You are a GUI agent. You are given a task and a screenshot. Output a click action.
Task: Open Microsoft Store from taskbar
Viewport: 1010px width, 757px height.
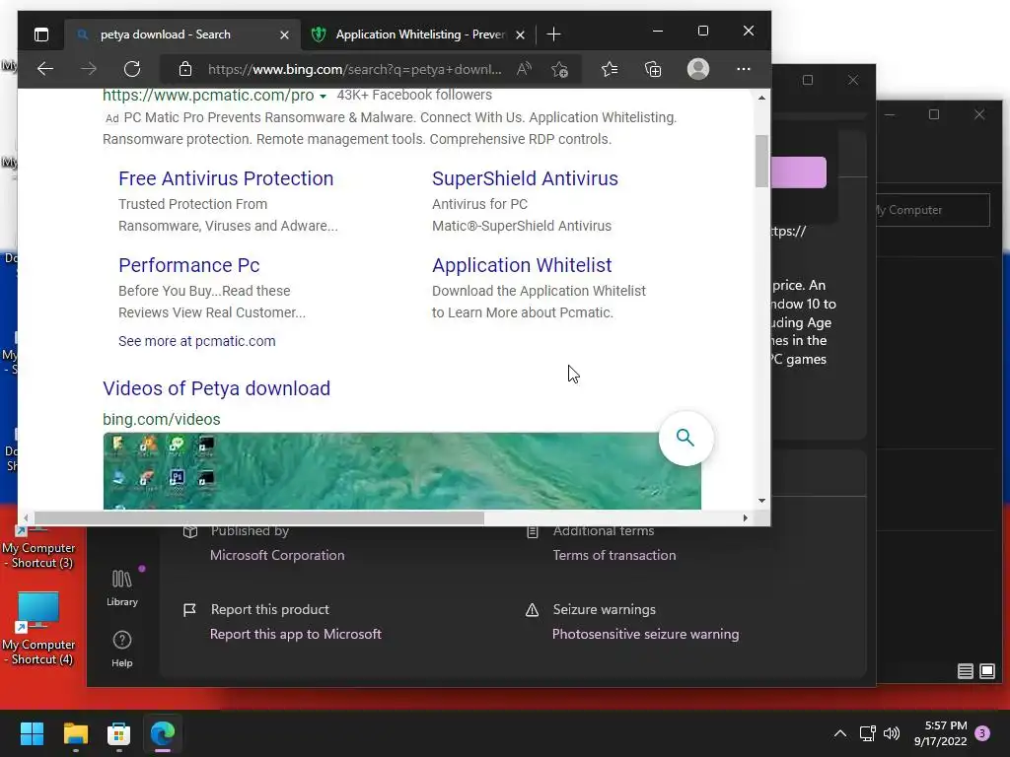(x=118, y=733)
